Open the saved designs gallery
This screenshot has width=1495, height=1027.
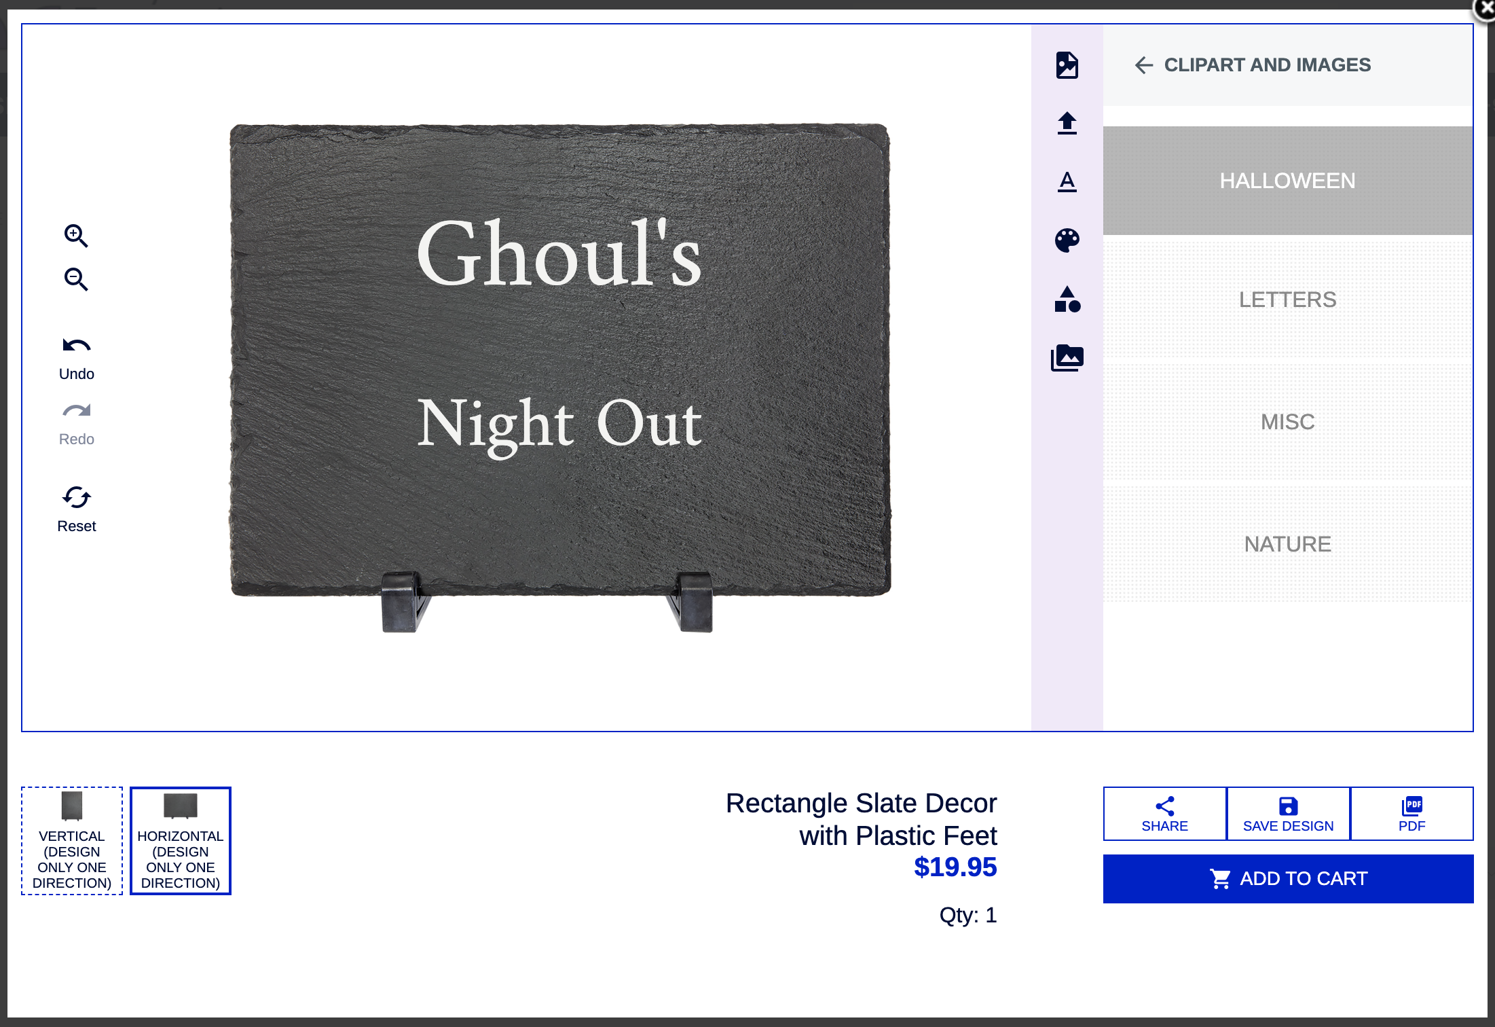1067,359
